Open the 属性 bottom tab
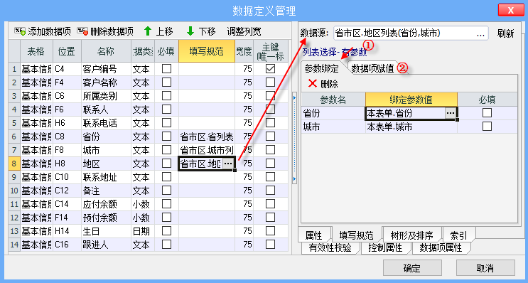 (313, 235)
